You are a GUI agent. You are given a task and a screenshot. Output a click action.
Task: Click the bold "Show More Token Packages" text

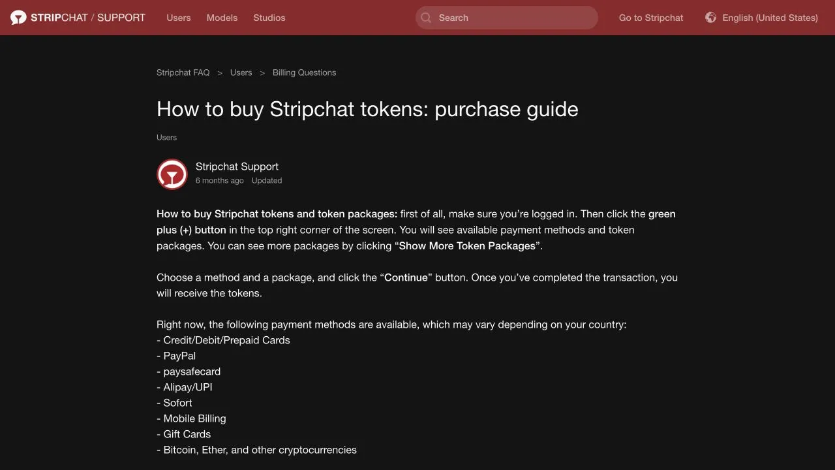pyautogui.click(x=467, y=245)
